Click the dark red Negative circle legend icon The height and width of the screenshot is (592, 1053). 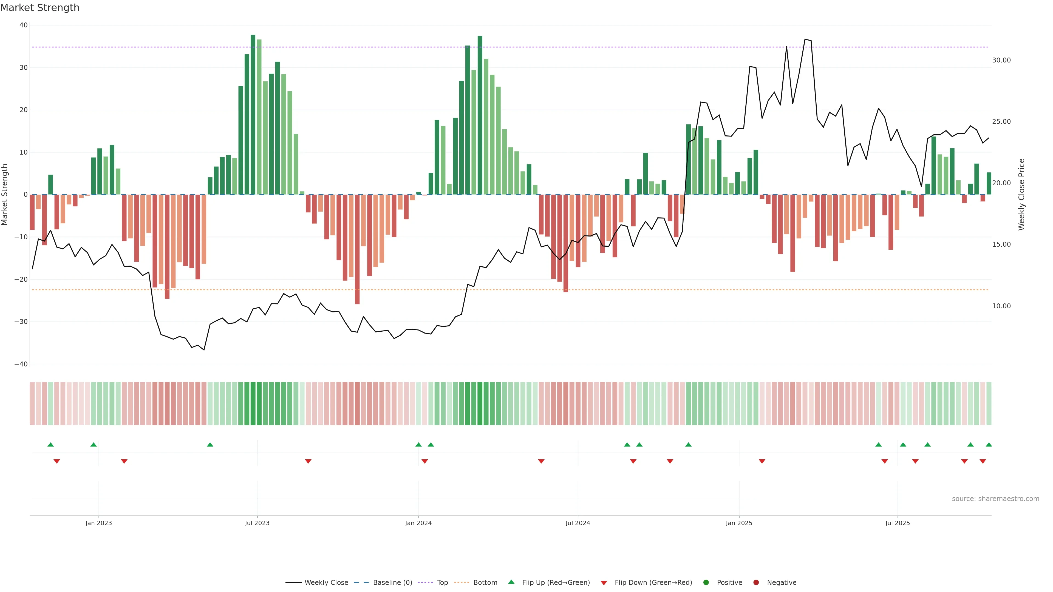(756, 582)
